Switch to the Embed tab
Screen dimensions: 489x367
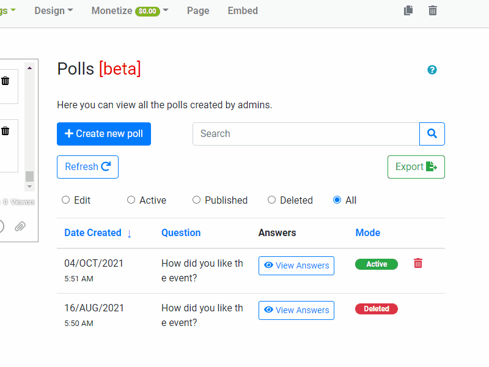242,10
